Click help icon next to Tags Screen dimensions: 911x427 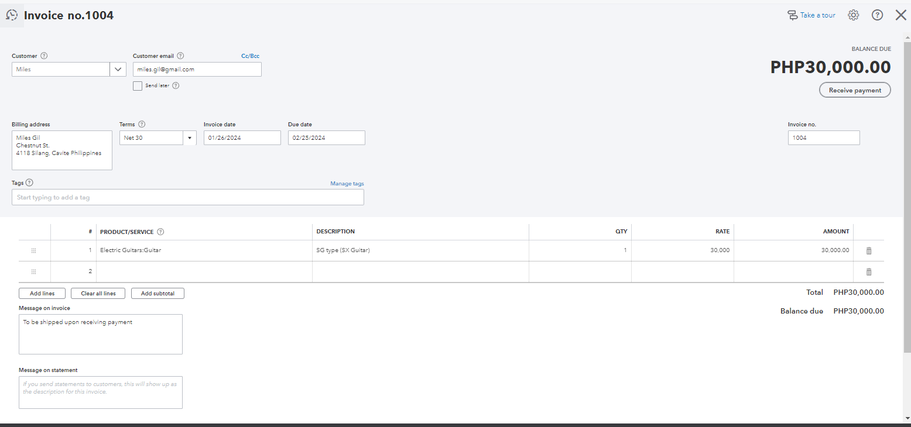[x=29, y=182]
